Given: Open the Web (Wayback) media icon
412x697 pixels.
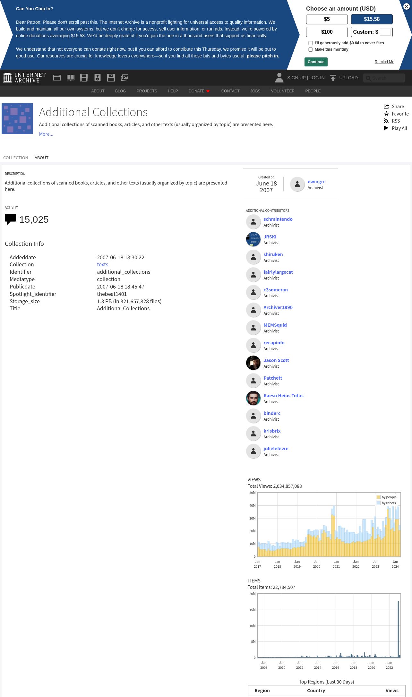Looking at the screenshot, I should click(x=57, y=78).
